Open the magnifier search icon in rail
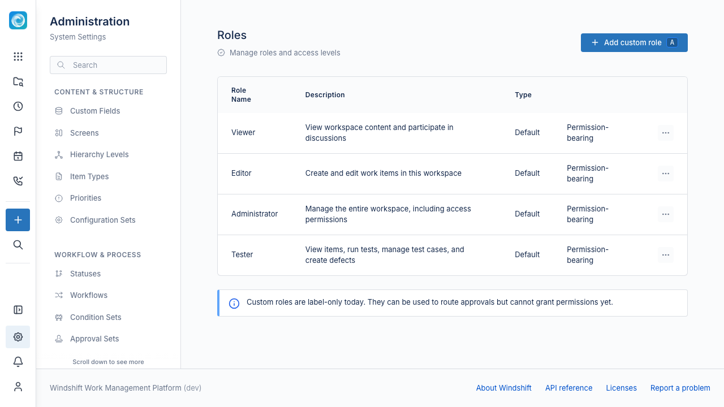This screenshot has height=407, width=724. [18, 245]
